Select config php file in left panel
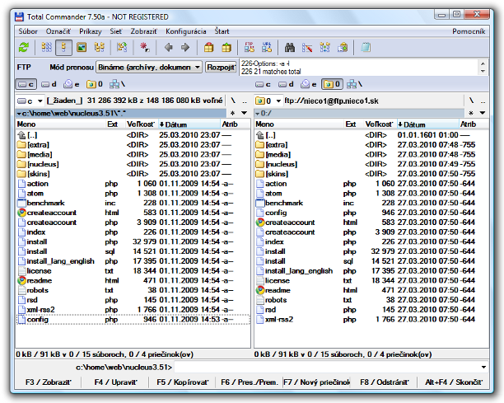 tap(133, 320)
